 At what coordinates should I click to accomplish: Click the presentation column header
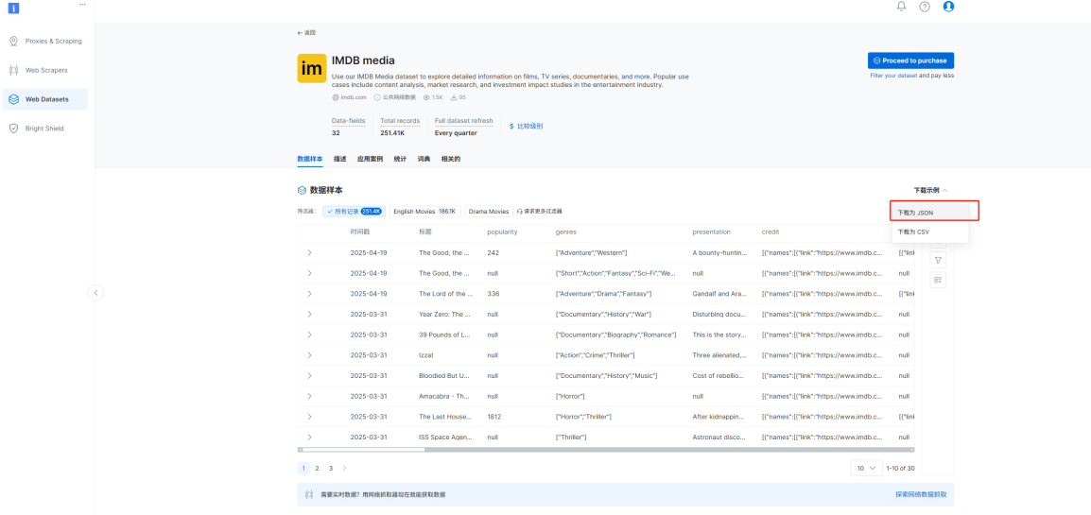(711, 232)
